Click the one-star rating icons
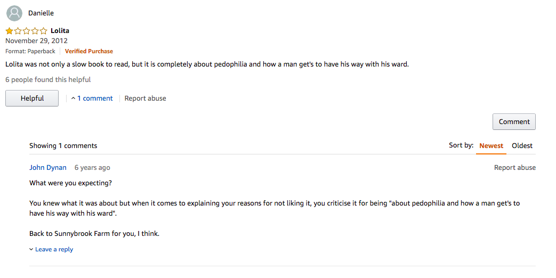The height and width of the screenshot is (278, 556). pos(26,31)
